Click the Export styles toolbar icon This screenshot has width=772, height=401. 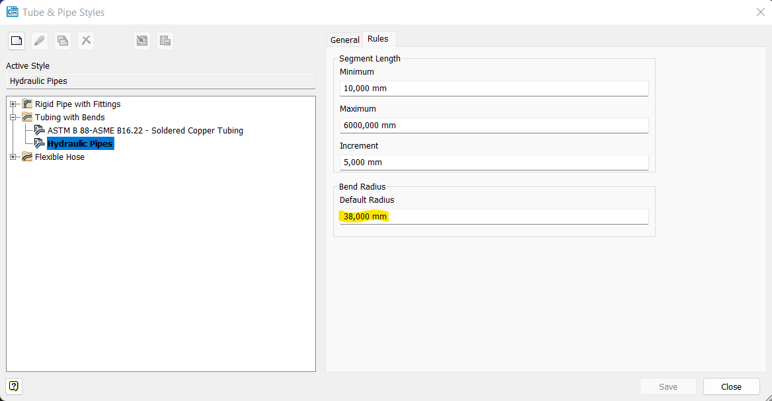165,41
